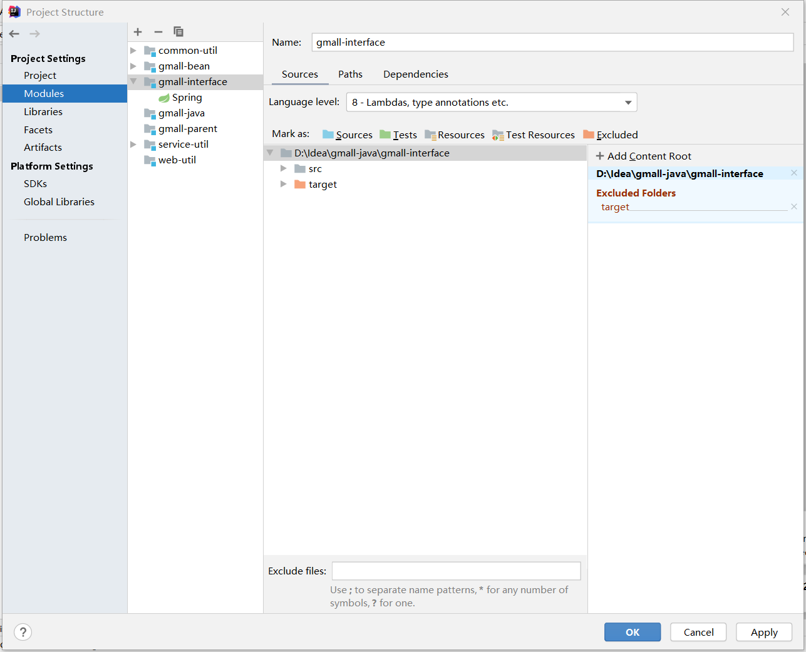Click the Apply button

[x=764, y=632]
